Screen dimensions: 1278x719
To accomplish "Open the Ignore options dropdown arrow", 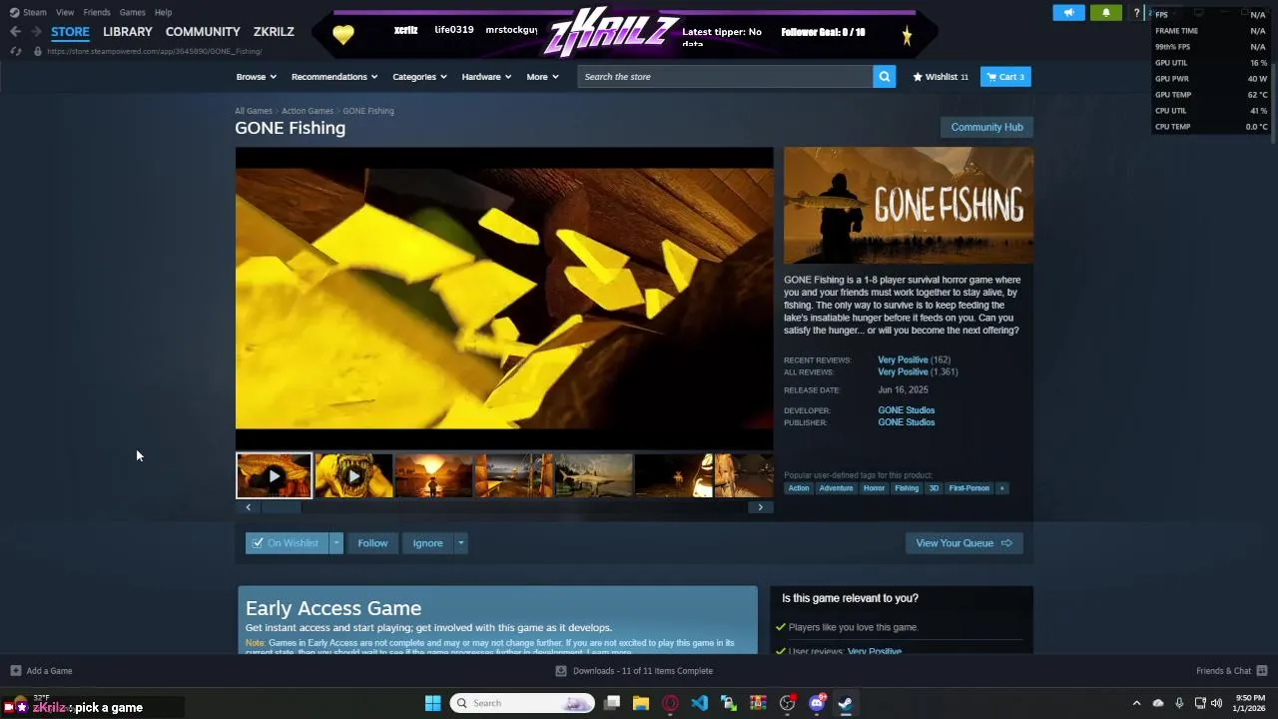I will [460, 543].
